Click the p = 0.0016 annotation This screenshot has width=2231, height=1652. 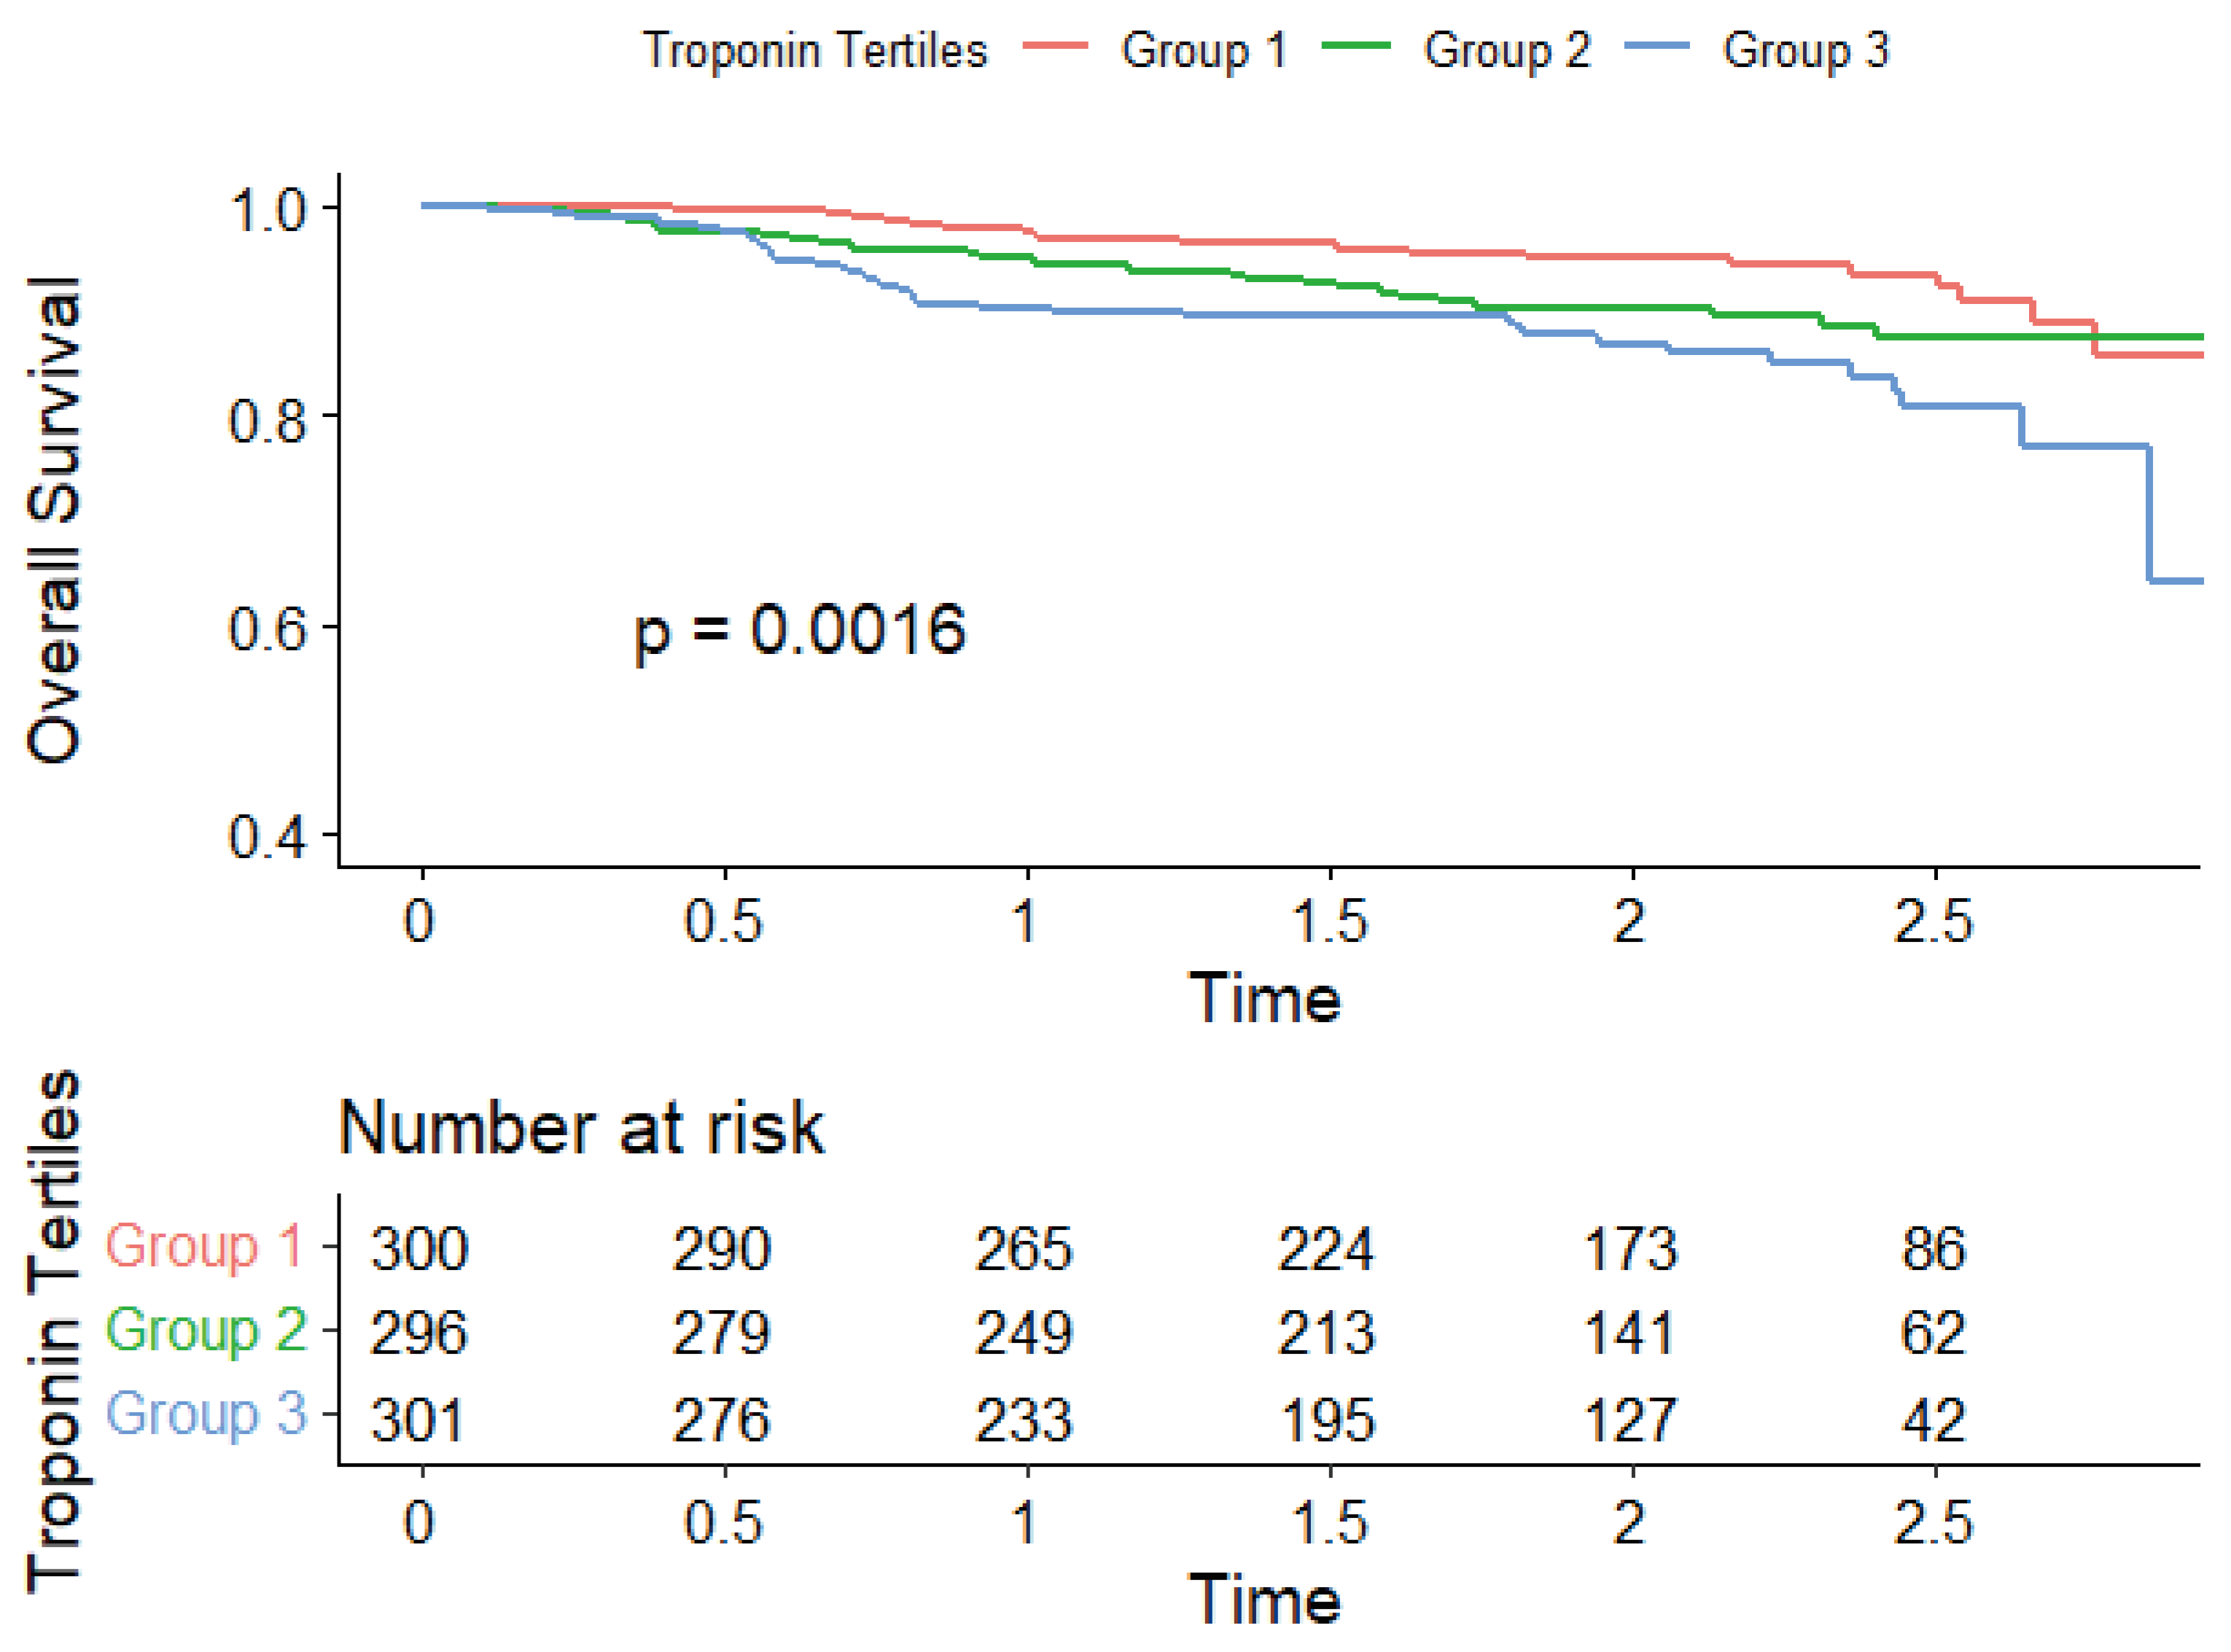(x=800, y=630)
